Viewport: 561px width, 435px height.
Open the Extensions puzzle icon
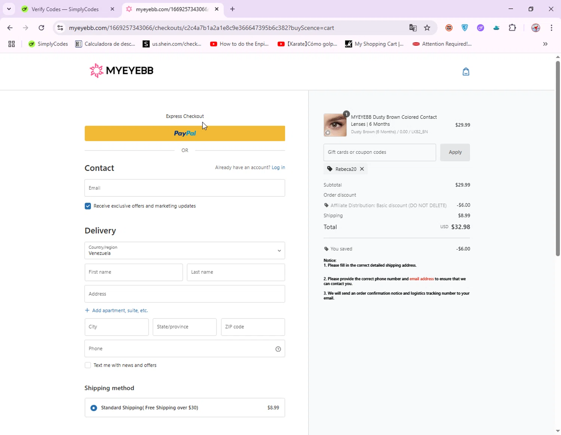tap(512, 28)
